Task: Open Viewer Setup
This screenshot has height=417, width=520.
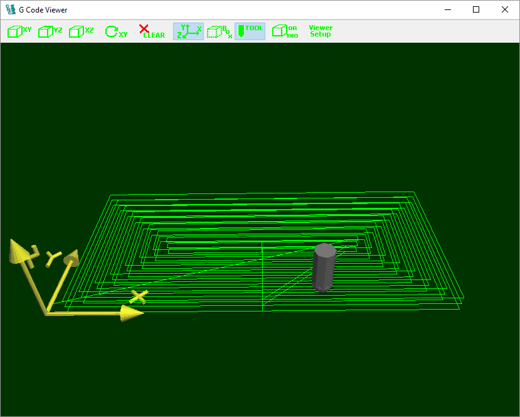Action: tap(321, 31)
